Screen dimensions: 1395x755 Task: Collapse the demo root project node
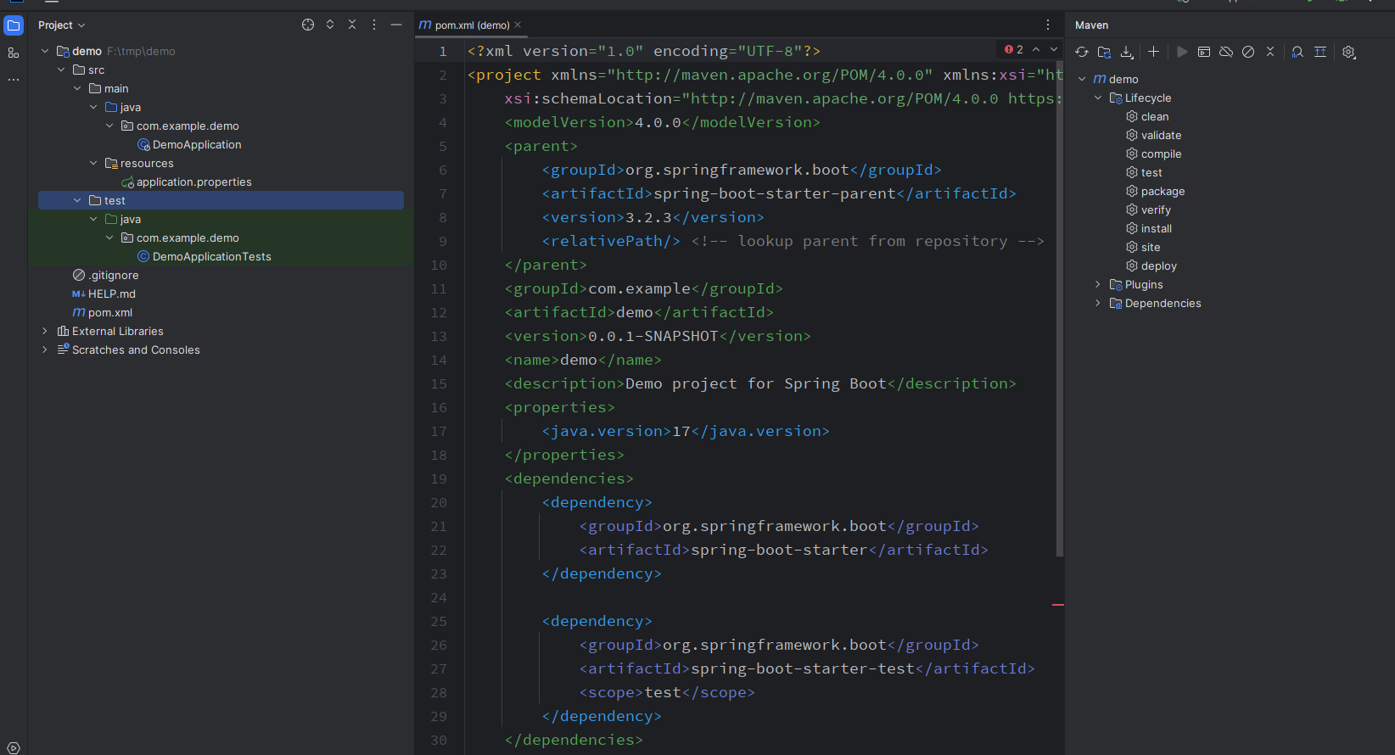click(x=45, y=51)
